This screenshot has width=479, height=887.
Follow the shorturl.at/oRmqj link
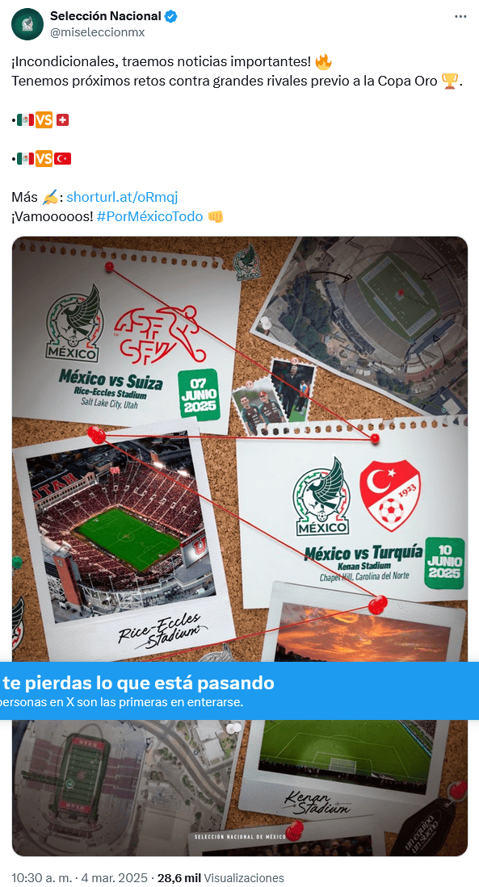point(122,197)
